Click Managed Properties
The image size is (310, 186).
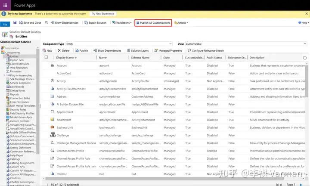tap(168, 51)
